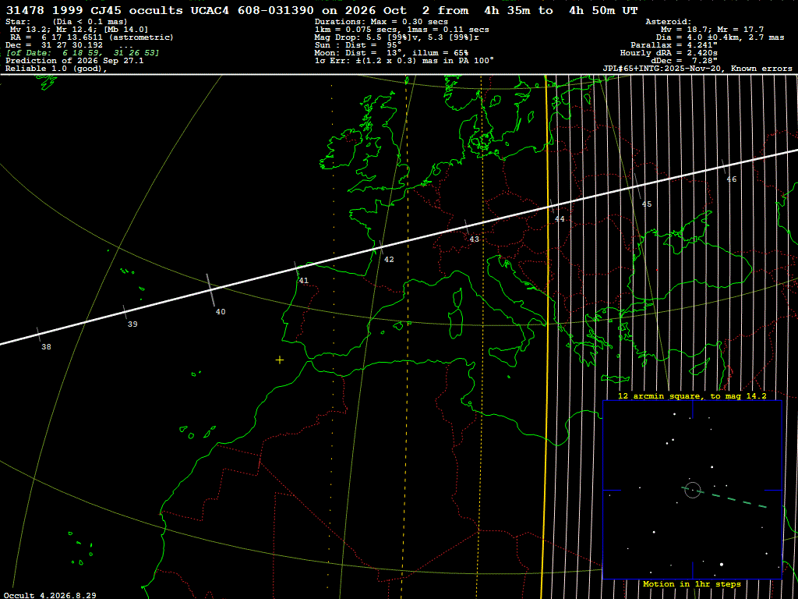Viewport: 798px width, 599px height.
Task: Click the minute 46 marker label
Action: tap(731, 179)
